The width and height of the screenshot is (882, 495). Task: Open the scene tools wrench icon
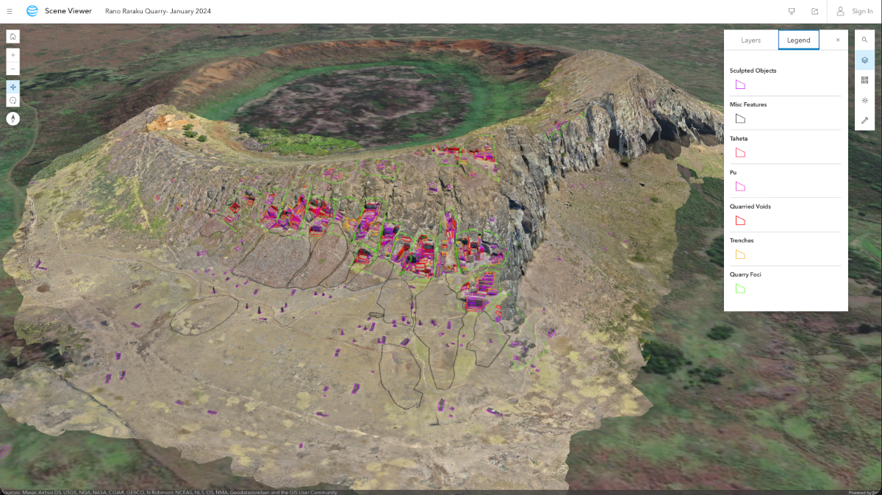click(x=864, y=118)
